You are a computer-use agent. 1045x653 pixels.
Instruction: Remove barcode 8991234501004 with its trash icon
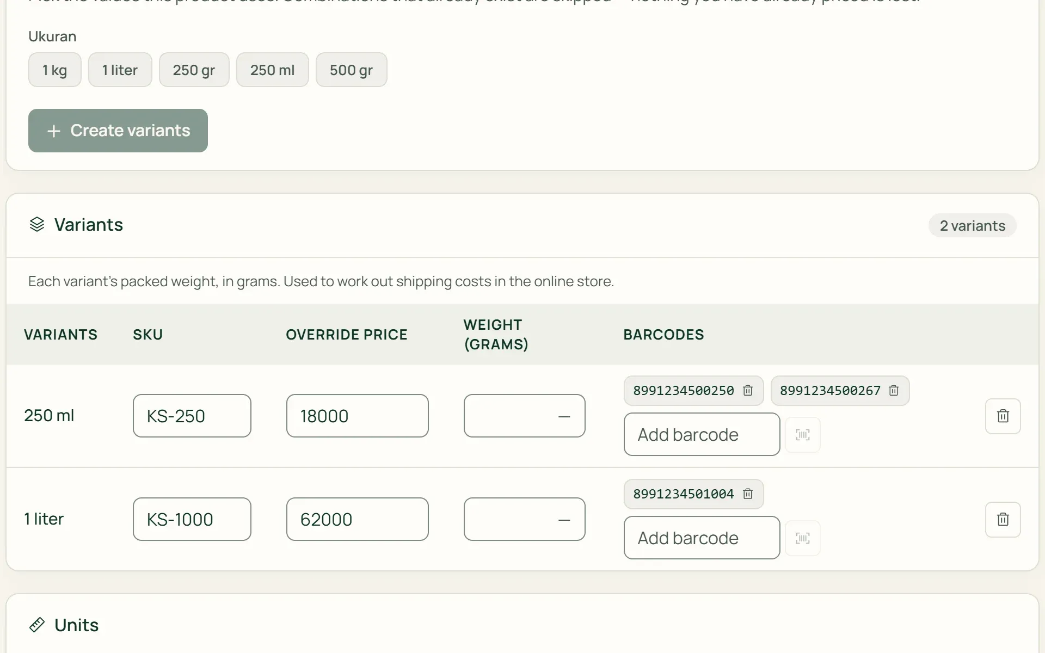[x=748, y=494]
